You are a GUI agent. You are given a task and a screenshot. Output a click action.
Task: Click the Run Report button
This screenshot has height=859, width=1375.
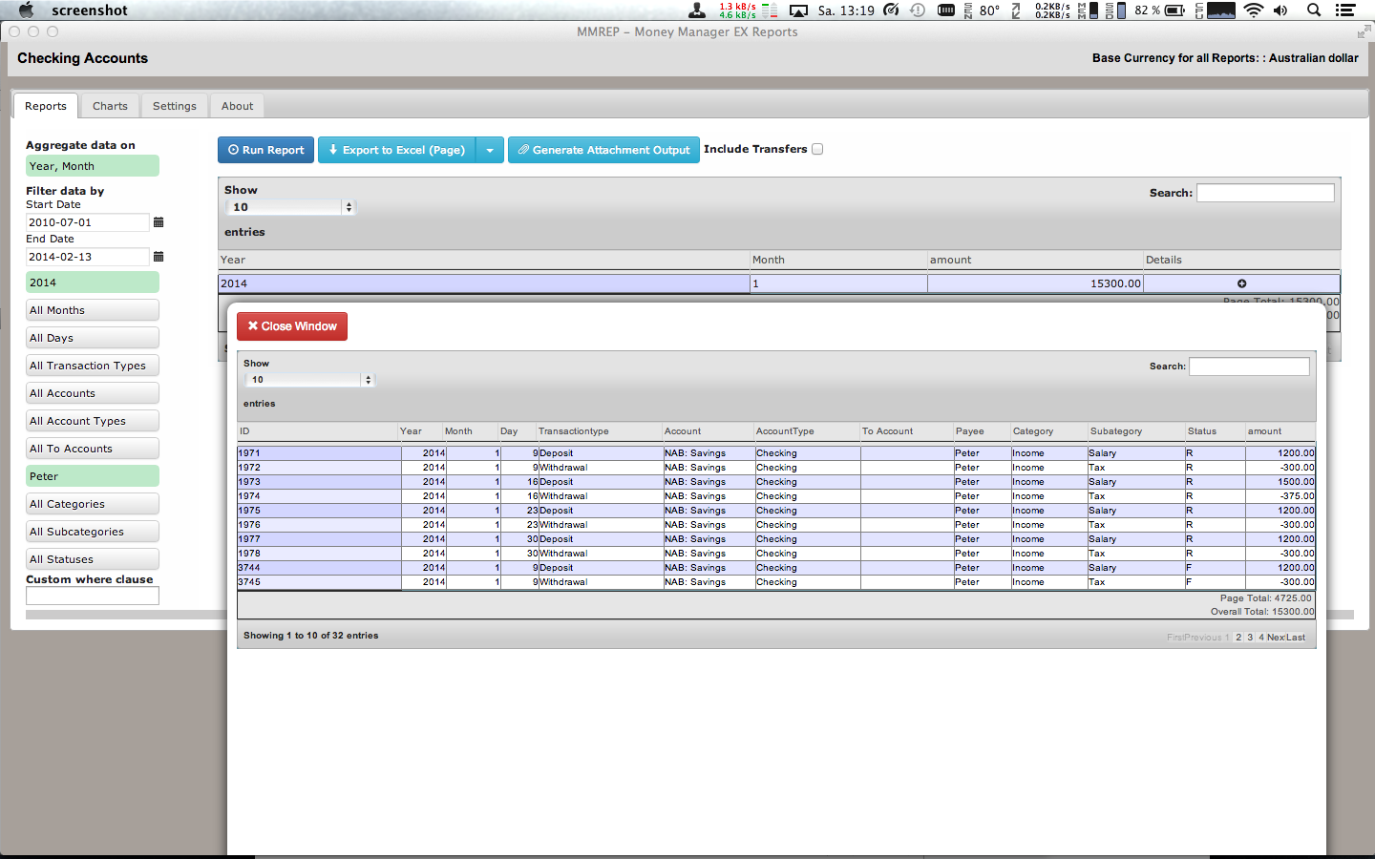click(x=265, y=150)
